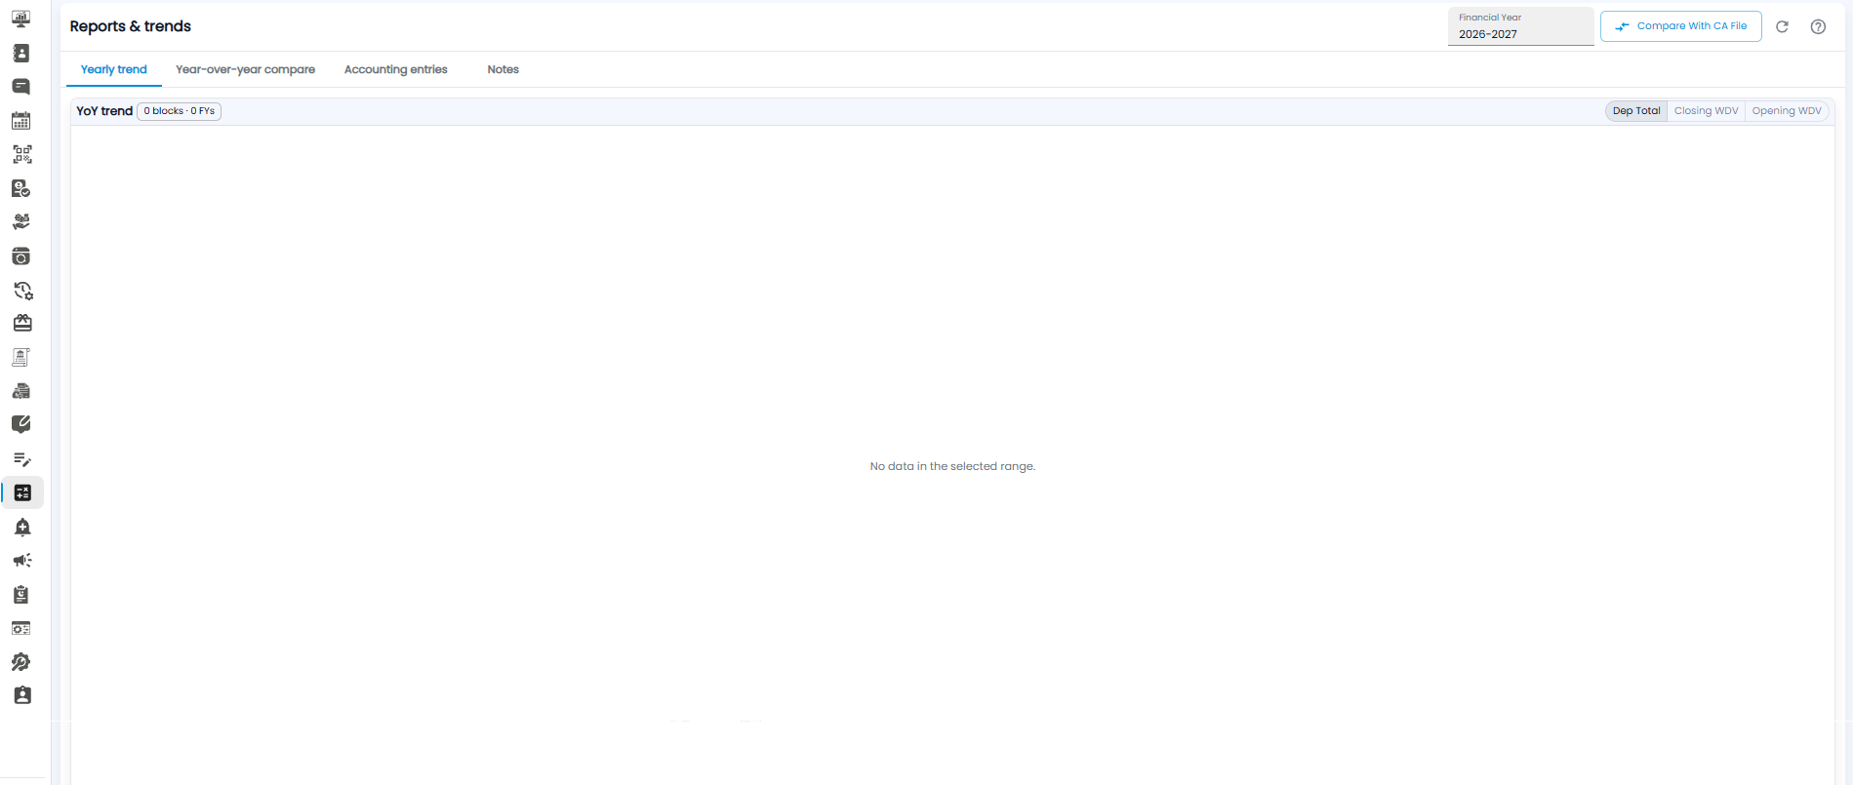Image resolution: width=1853 pixels, height=785 pixels.
Task: Open the help question mark icon
Action: pos(1818,26)
